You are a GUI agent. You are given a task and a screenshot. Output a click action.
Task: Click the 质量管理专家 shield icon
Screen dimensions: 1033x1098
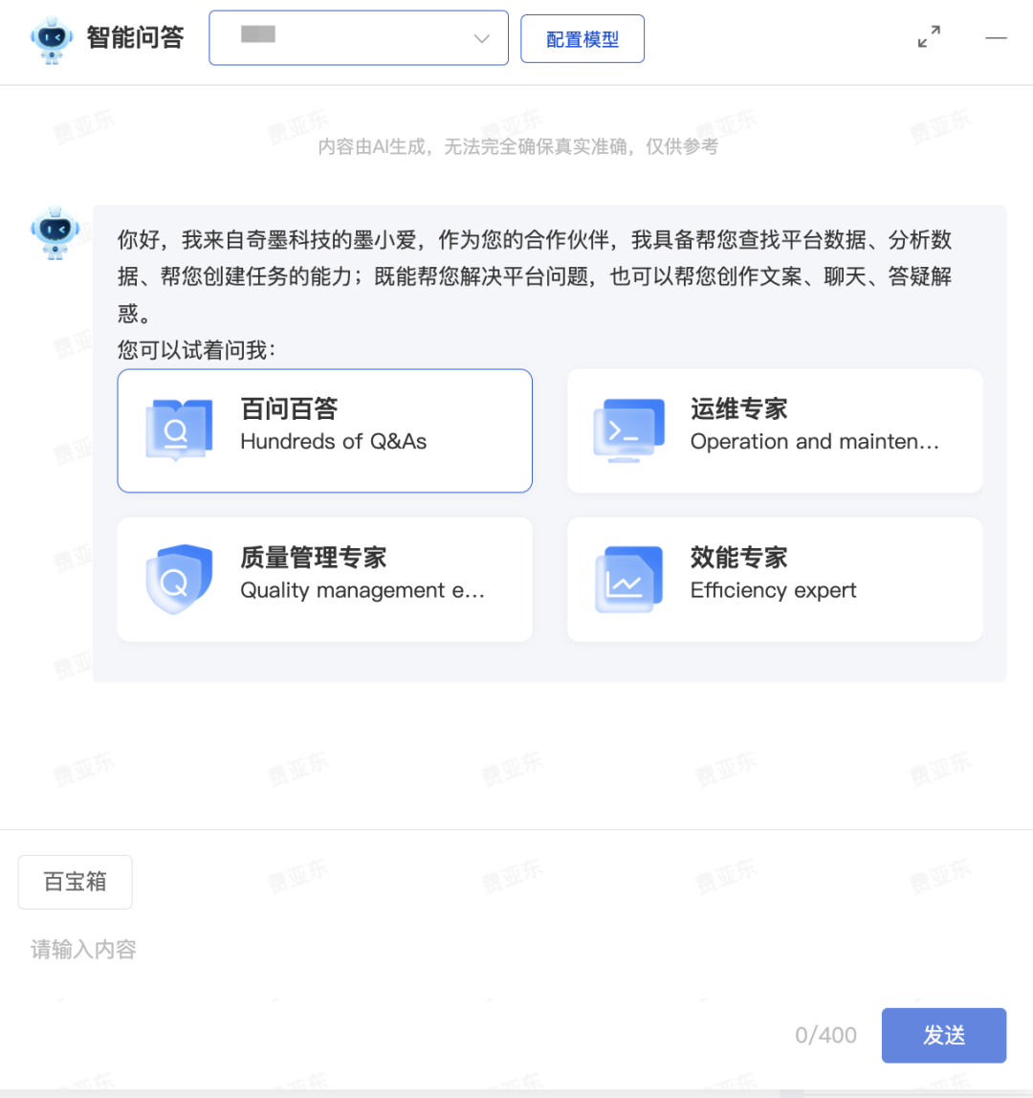[x=179, y=579]
